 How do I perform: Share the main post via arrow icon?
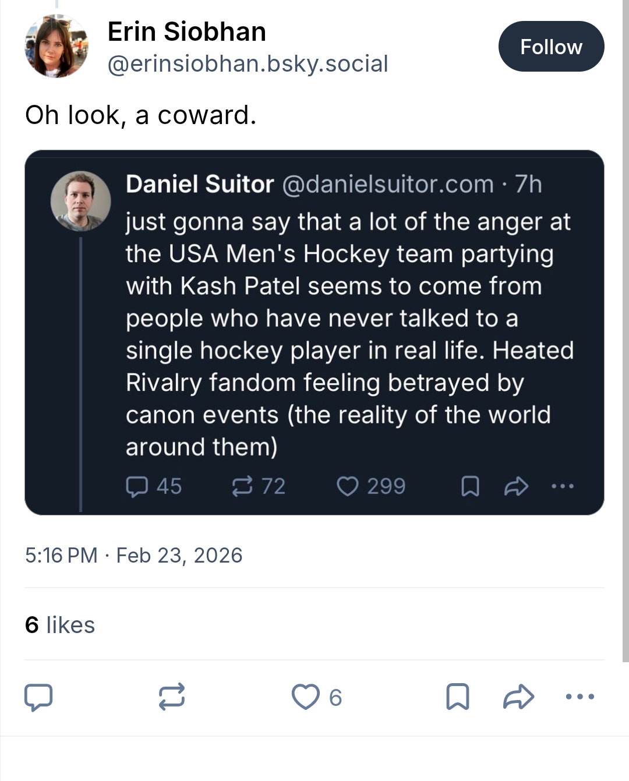click(x=518, y=697)
